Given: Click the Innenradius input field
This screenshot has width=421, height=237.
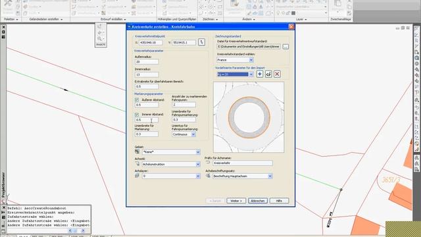Looking at the screenshot, I should tap(147, 74).
